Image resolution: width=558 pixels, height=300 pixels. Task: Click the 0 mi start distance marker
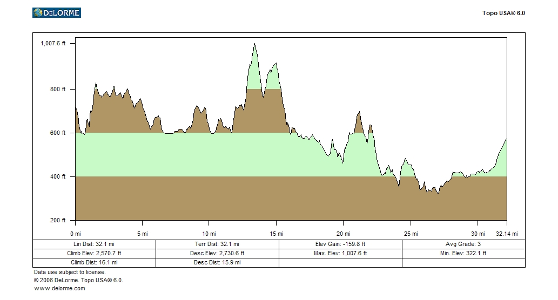76,234
